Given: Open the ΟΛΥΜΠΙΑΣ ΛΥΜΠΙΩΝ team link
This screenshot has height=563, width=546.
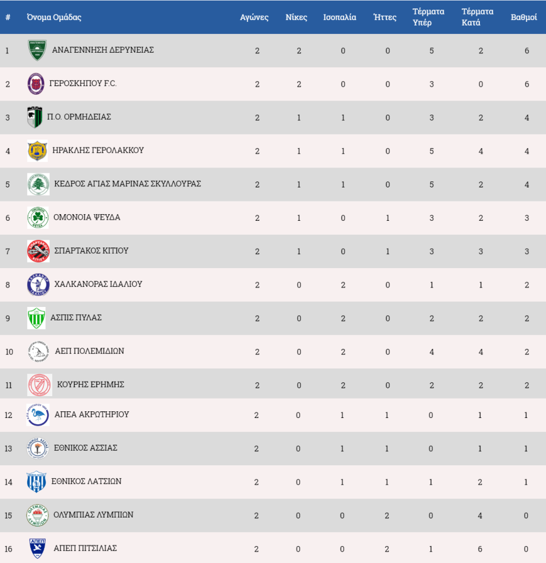Looking at the screenshot, I should pos(93,514).
